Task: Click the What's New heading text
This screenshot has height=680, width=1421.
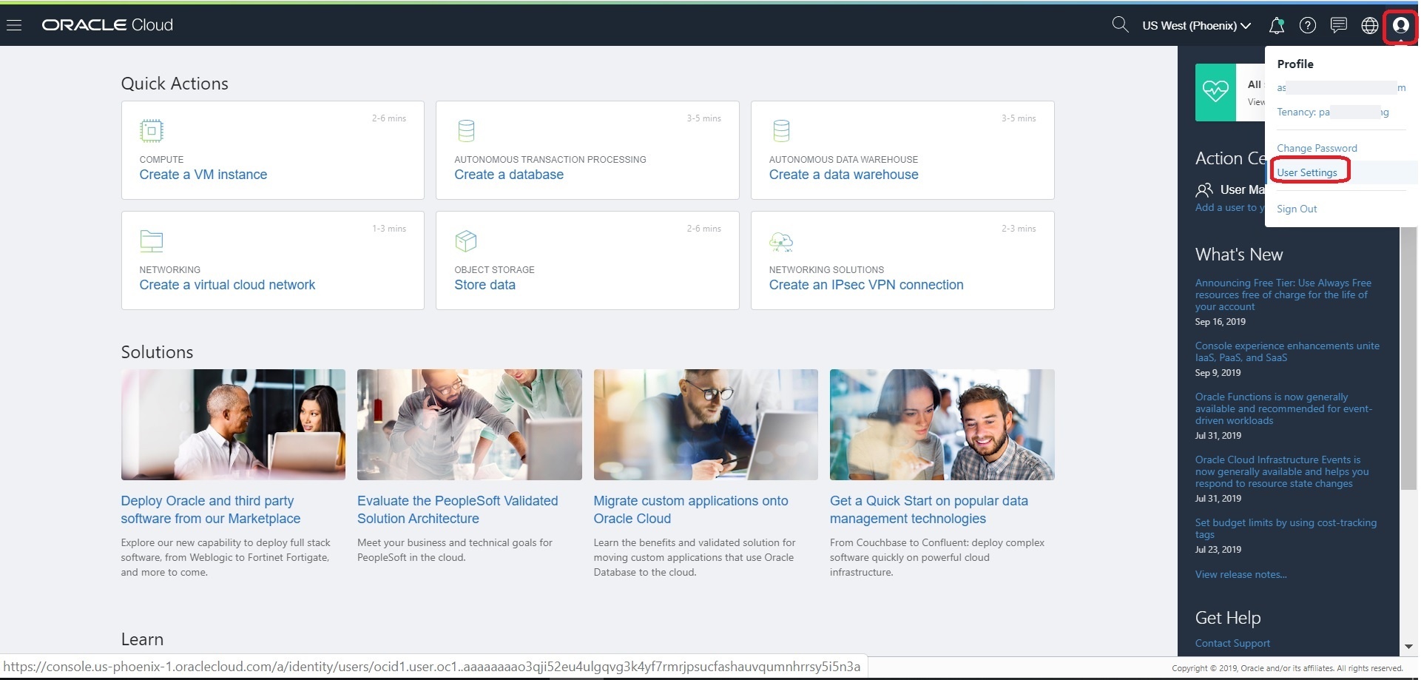Action: pos(1239,255)
